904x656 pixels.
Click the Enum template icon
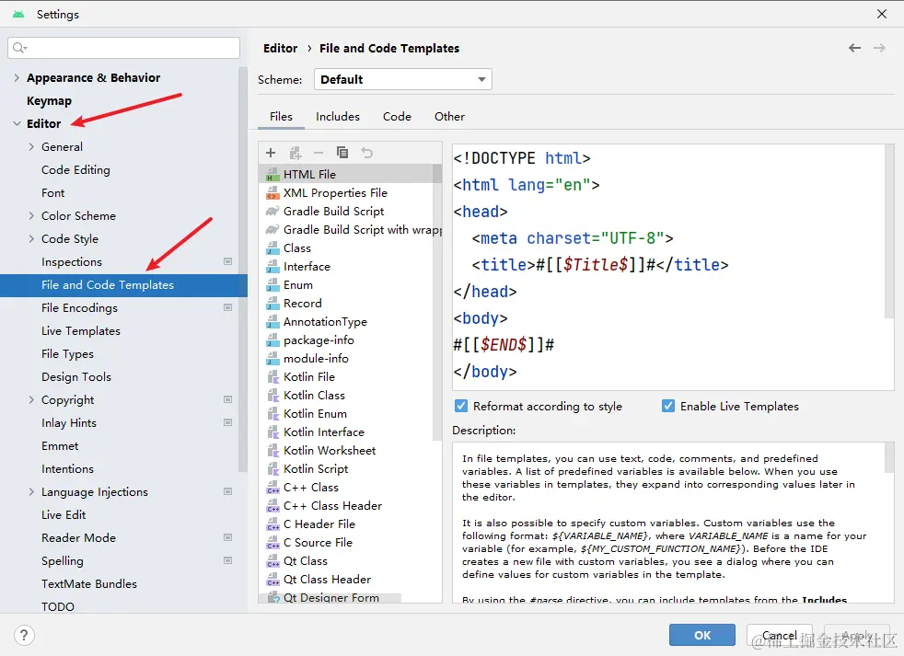pos(272,285)
